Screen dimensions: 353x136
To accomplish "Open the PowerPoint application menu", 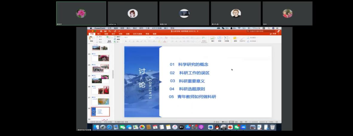I will click(x=100, y=28).
